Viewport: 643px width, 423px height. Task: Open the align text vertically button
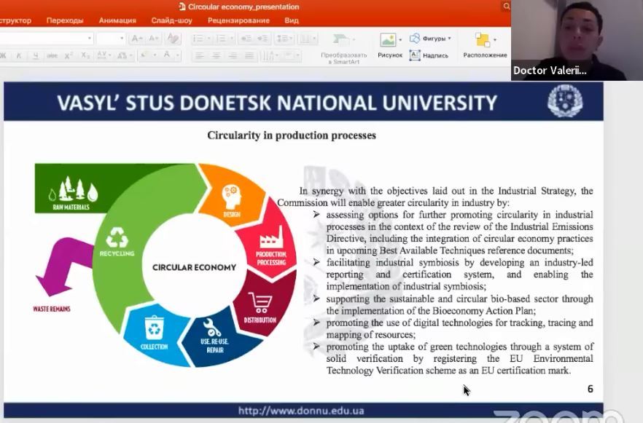289,55
